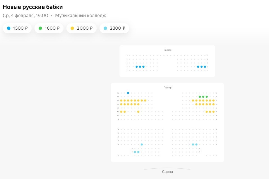Select the leftmost green seat in row 15
Viewport: 269px width, 179px height.
click(200, 97)
